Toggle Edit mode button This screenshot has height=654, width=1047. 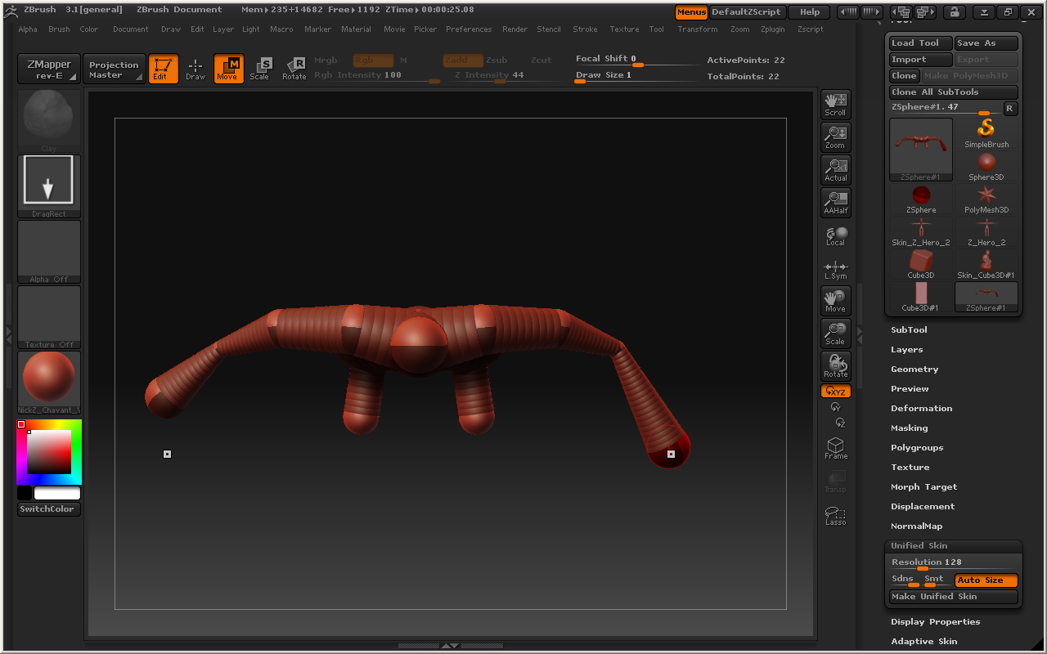pyautogui.click(x=163, y=69)
